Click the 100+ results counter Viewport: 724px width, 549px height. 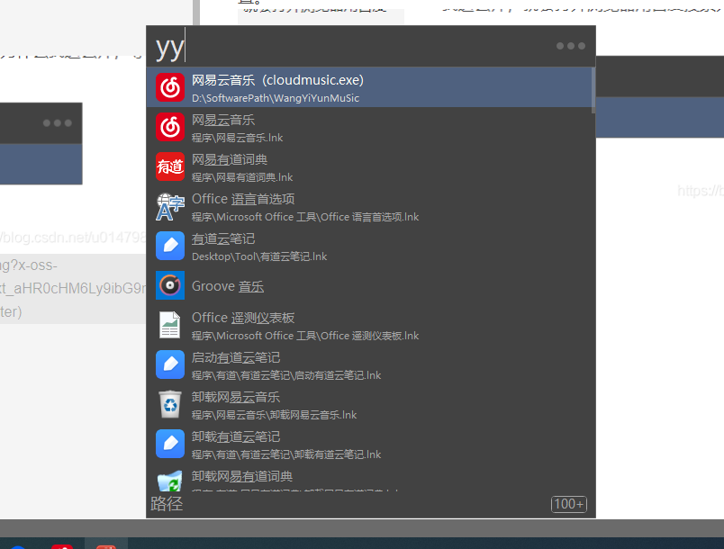pos(568,504)
